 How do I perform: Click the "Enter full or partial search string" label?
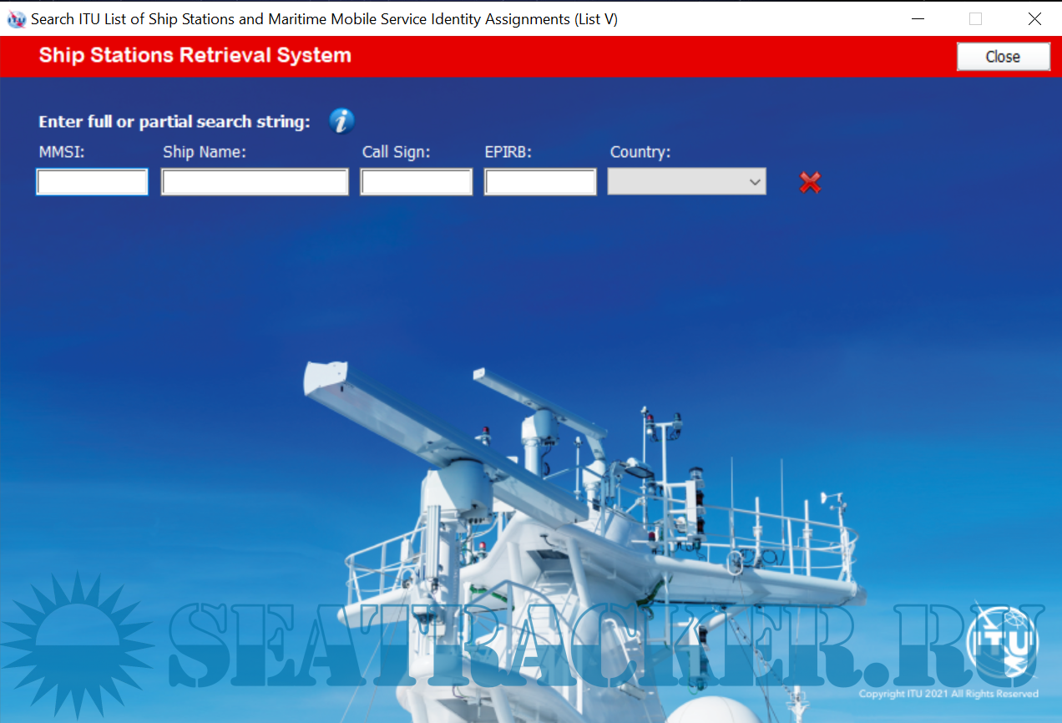[x=174, y=122]
